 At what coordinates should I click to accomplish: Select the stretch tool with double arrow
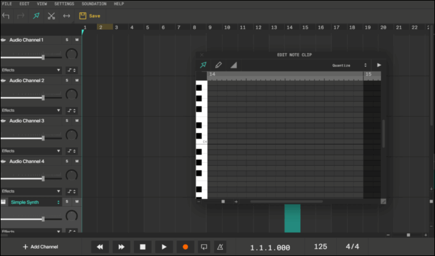click(66, 16)
